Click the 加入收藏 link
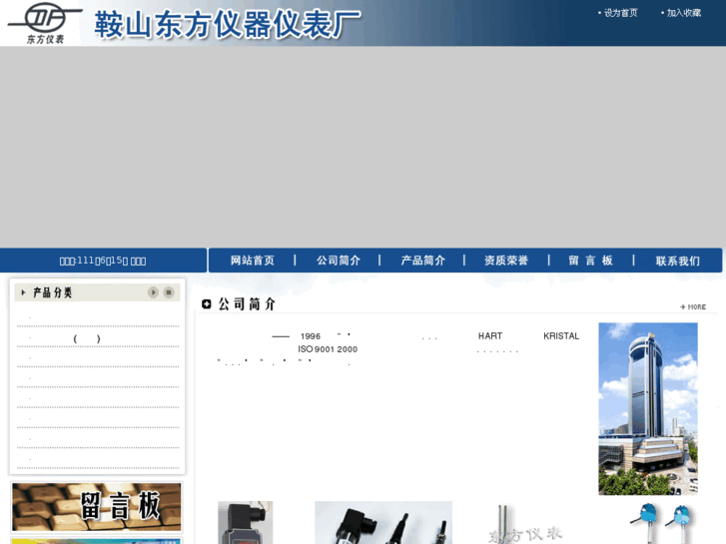This screenshot has height=544, width=726. click(x=683, y=13)
